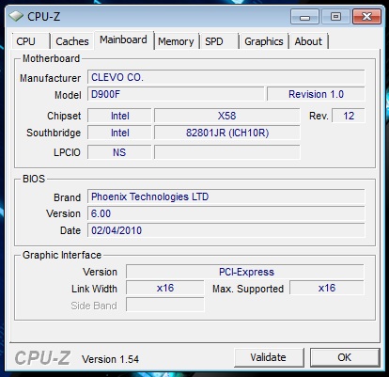389x377 pixels.
Task: Click the greyed Side Band label
Action: (x=94, y=306)
